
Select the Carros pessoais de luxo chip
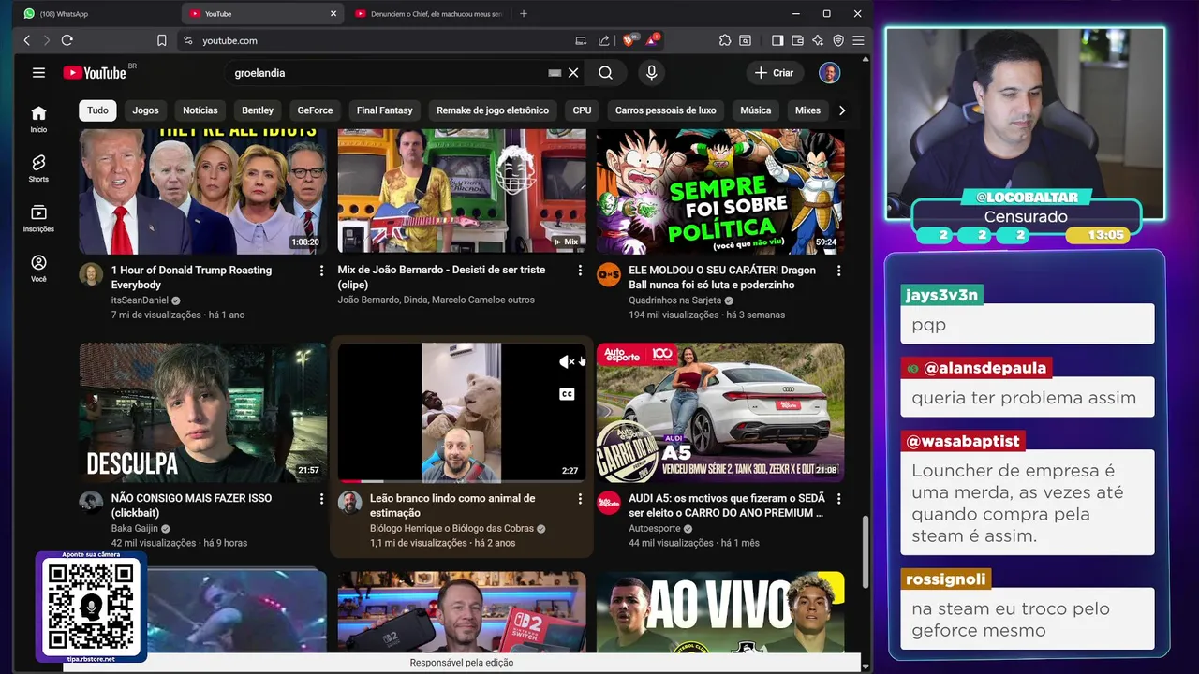(x=665, y=110)
